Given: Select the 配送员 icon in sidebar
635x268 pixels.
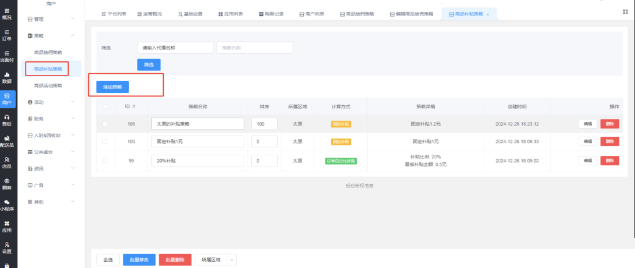Looking at the screenshot, I should tap(7, 141).
